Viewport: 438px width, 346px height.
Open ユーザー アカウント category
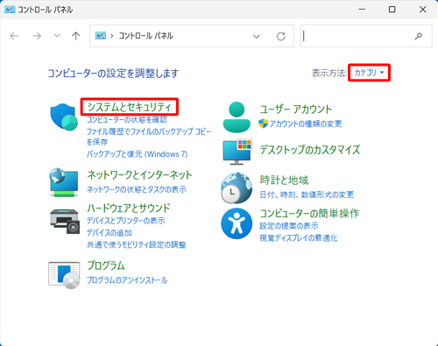[296, 109]
